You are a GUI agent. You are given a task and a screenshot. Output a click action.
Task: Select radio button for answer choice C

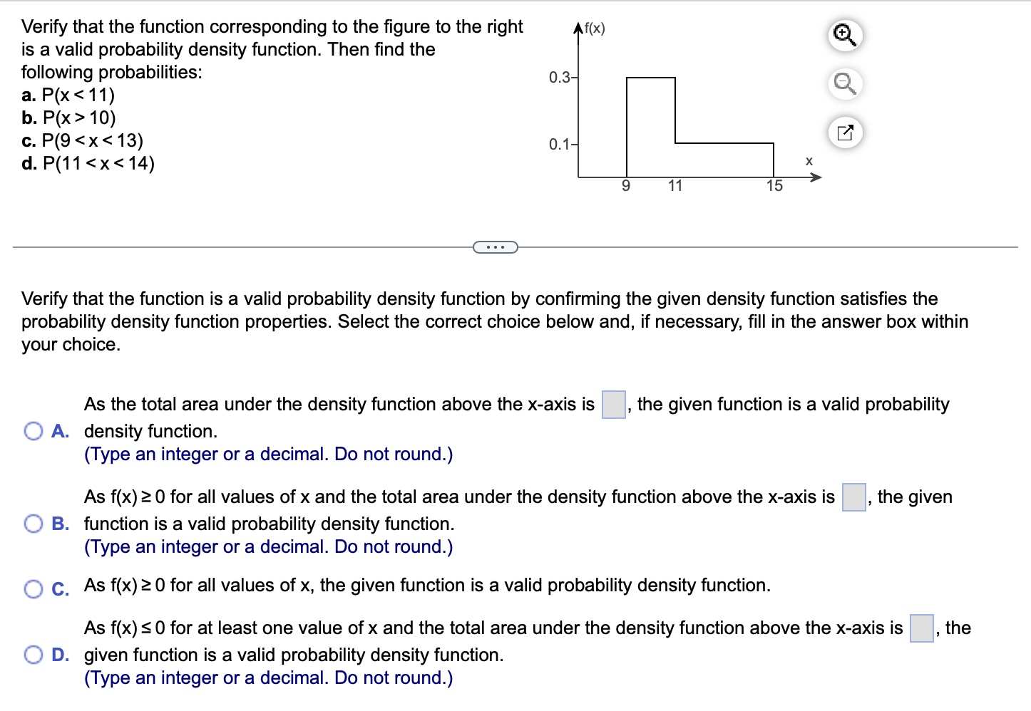(x=33, y=589)
